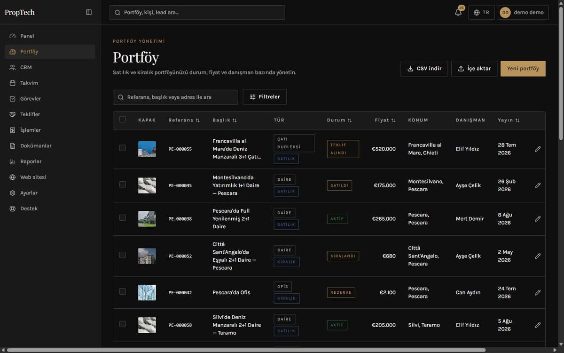Click the DD user avatar
The height and width of the screenshot is (353, 564).
(x=505, y=13)
